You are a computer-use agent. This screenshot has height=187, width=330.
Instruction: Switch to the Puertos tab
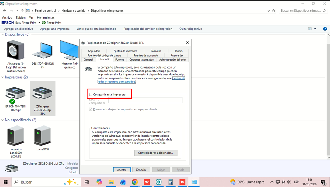[x=119, y=60]
